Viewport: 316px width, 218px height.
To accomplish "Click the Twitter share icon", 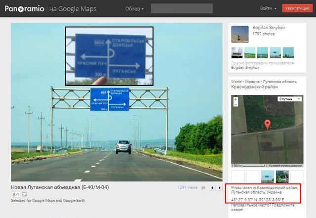I will [x=24, y=195].
